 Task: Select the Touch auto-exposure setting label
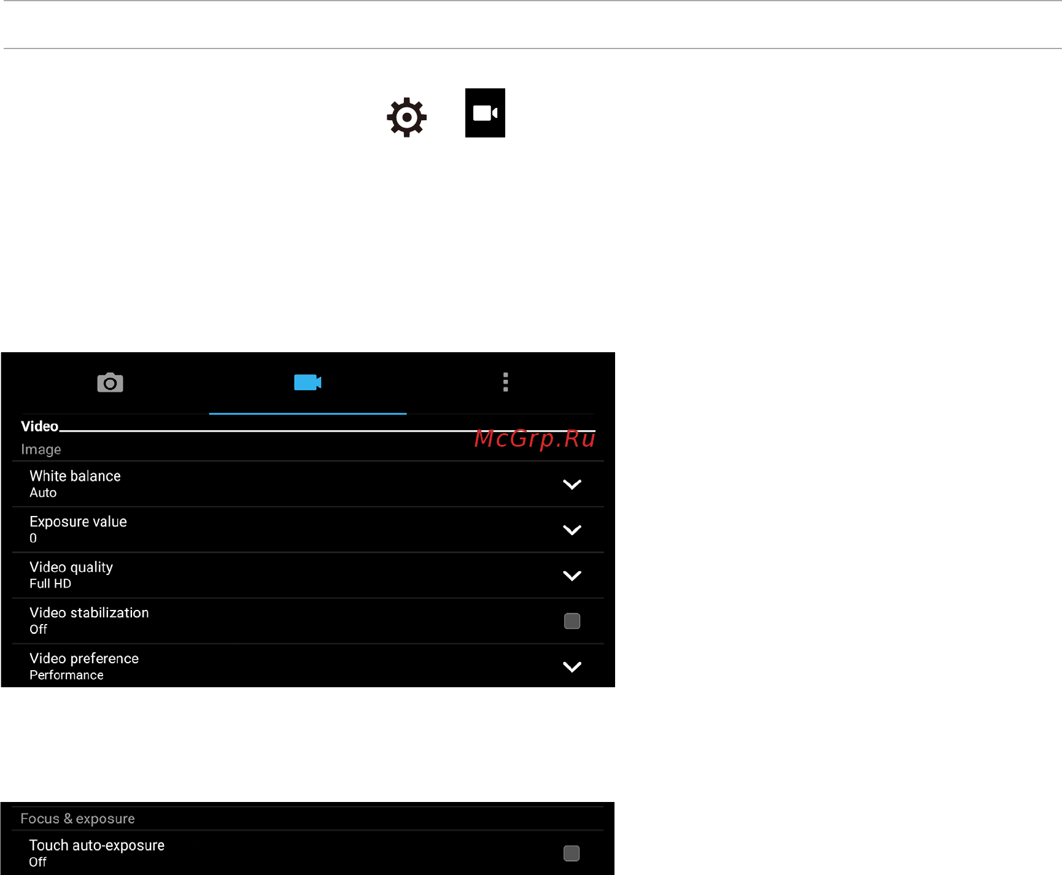(96, 846)
